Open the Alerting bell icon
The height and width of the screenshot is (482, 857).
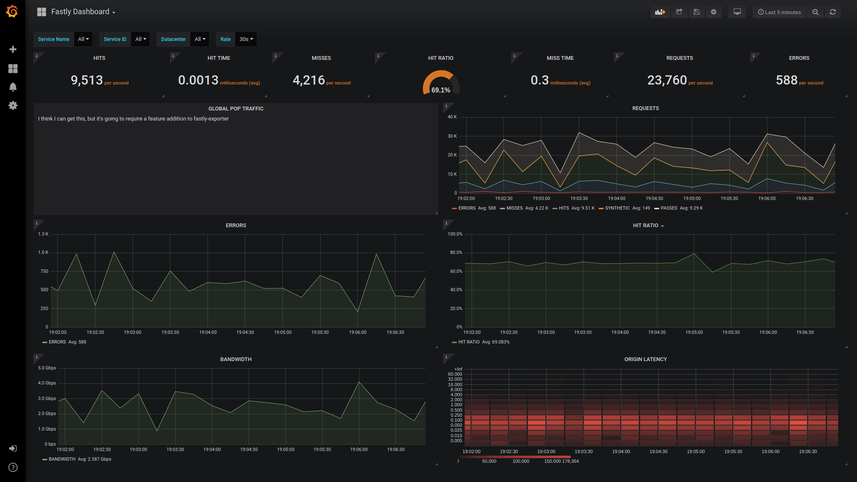click(x=13, y=87)
